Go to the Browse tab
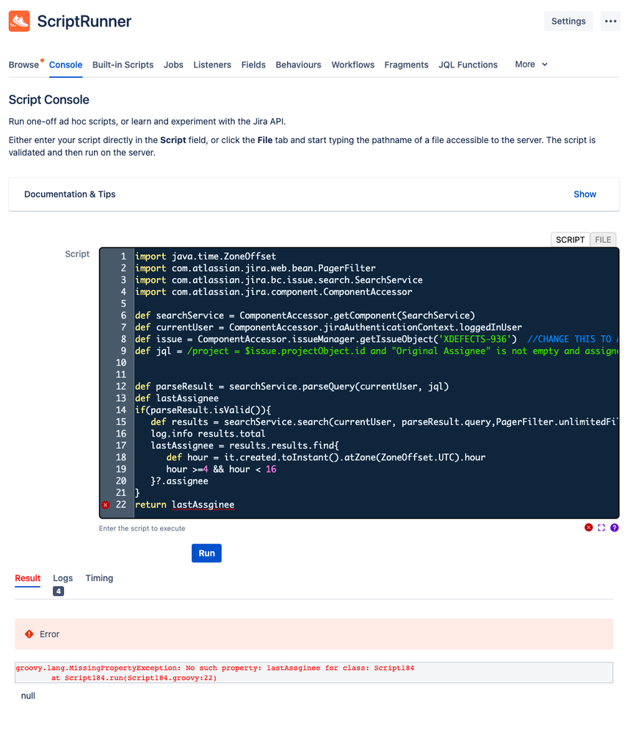 (x=23, y=65)
